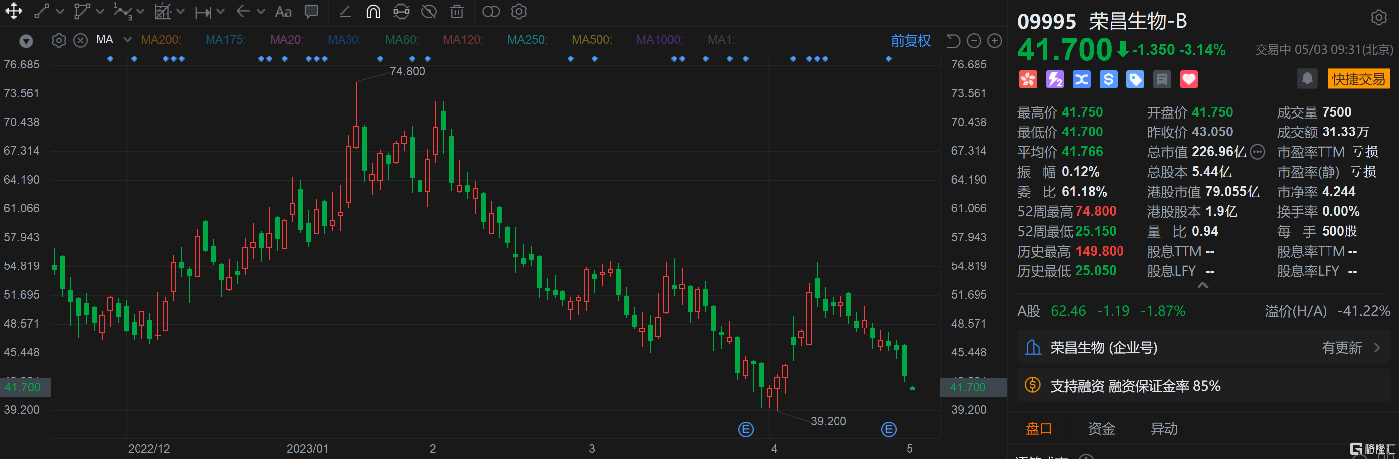Collapse indicator legend with triangle button
Image resolution: width=1399 pixels, height=459 pixels.
coord(26,41)
